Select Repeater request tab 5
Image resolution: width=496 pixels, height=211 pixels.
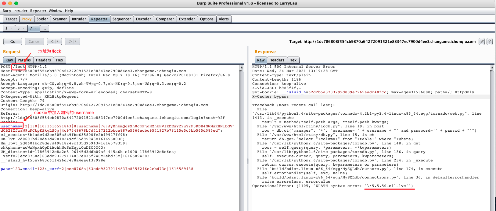[x=18, y=28]
